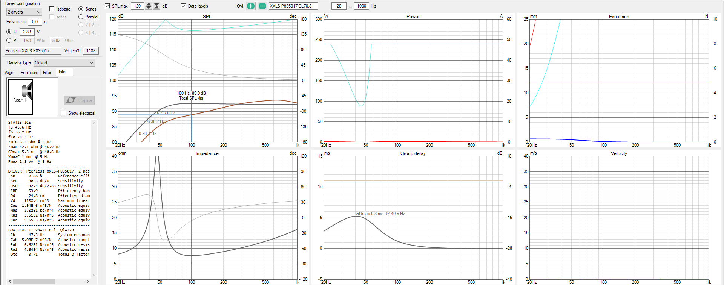
Task: Click the Group delay chart title
Action: pos(413,153)
